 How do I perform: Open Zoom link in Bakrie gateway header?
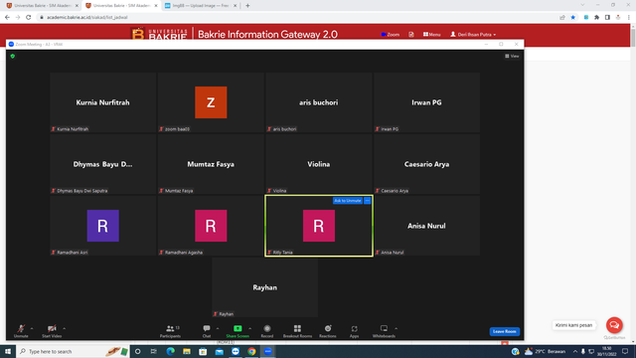391,35
